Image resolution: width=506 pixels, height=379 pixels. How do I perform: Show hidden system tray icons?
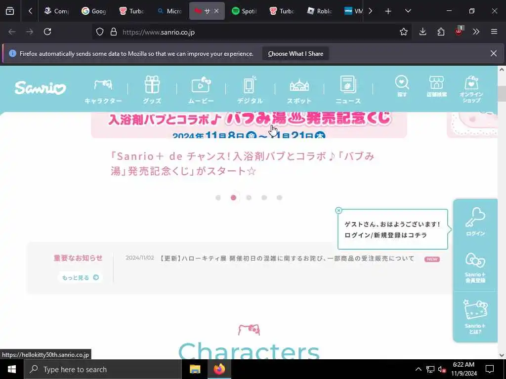(418, 369)
